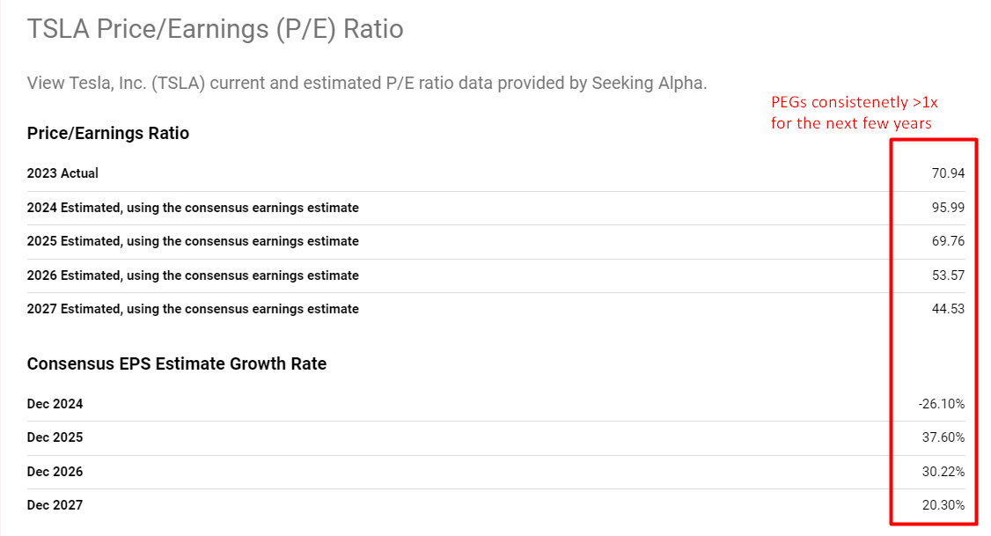This screenshot has width=991, height=536.
Task: Click the Seeking Alpha description text
Action: point(367,84)
